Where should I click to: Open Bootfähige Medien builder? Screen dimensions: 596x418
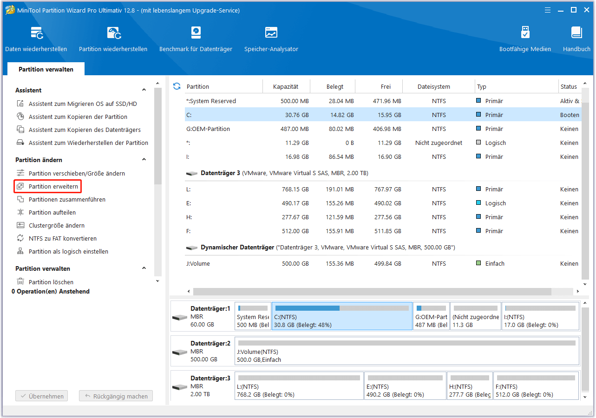(x=525, y=39)
